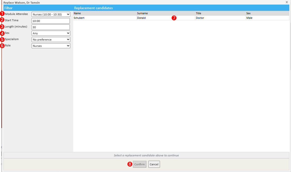The width and height of the screenshot is (291, 172).
Task: Expand the Role dropdown
Action: point(51,46)
